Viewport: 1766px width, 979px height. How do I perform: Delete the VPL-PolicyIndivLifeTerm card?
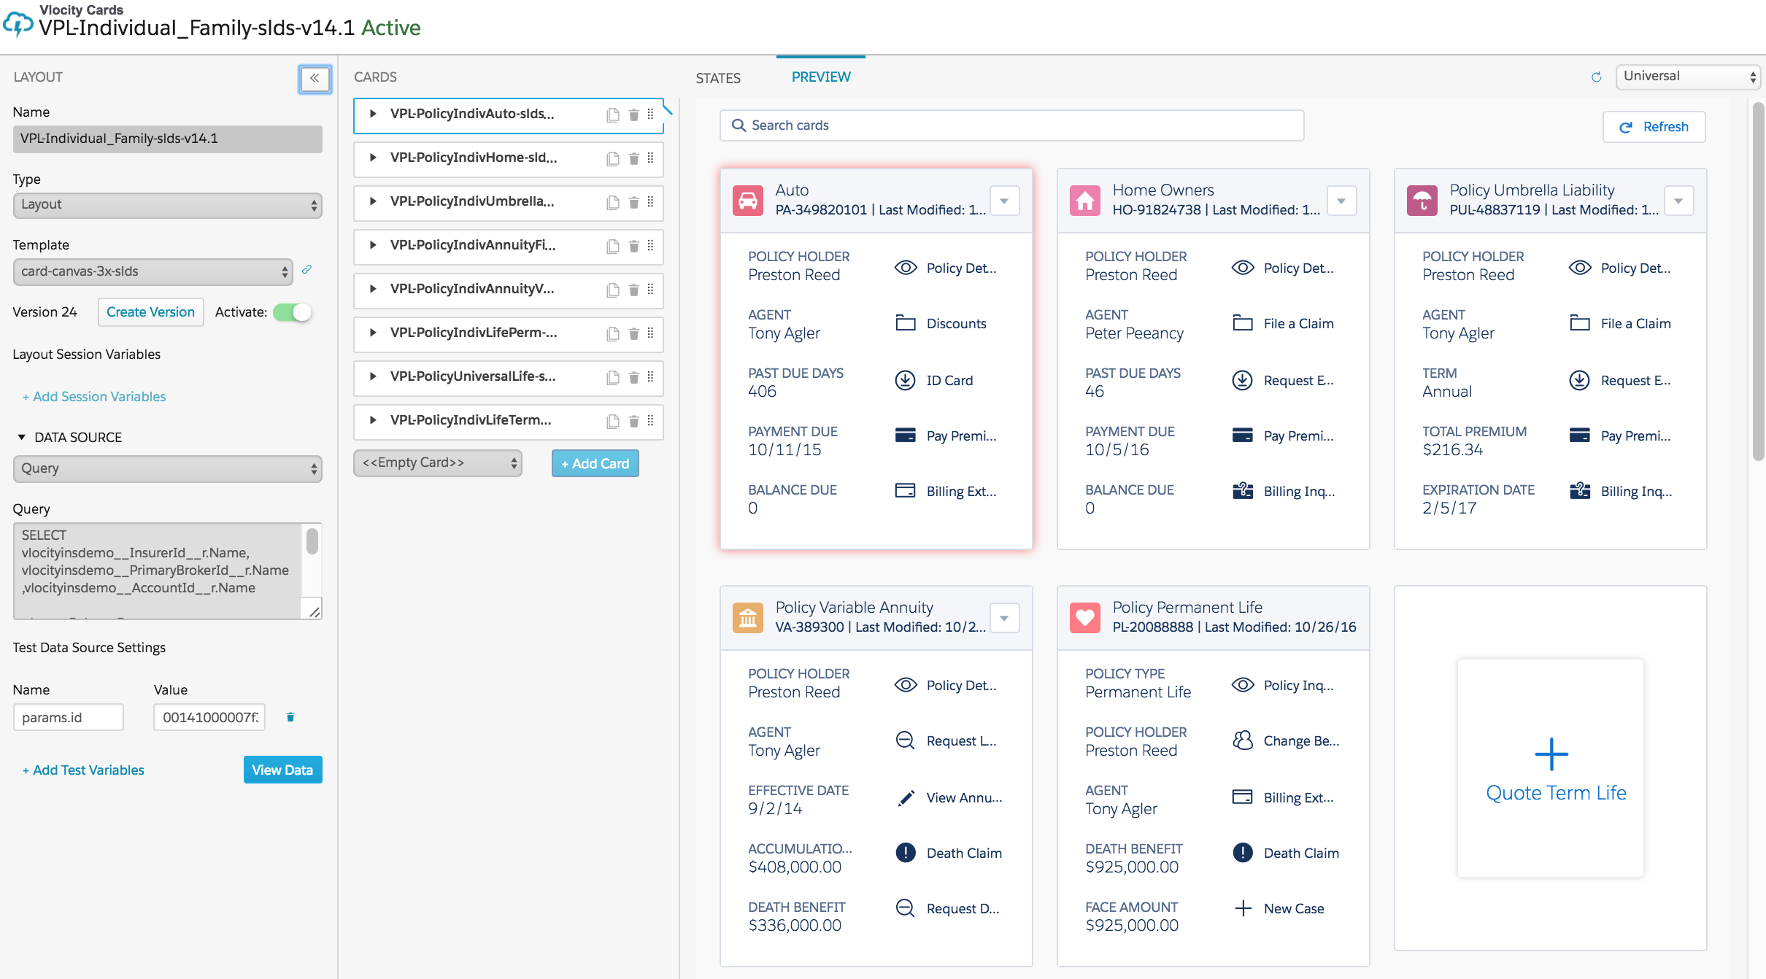click(633, 421)
